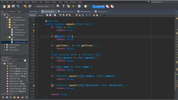The height and width of the screenshot is (100, 178).
Task: Expand the Test Packages node
Action: pyautogui.click(x=4, y=45)
